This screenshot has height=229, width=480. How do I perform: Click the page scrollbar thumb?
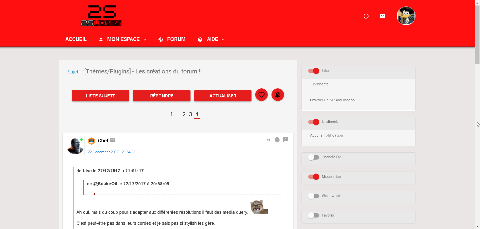(x=477, y=35)
